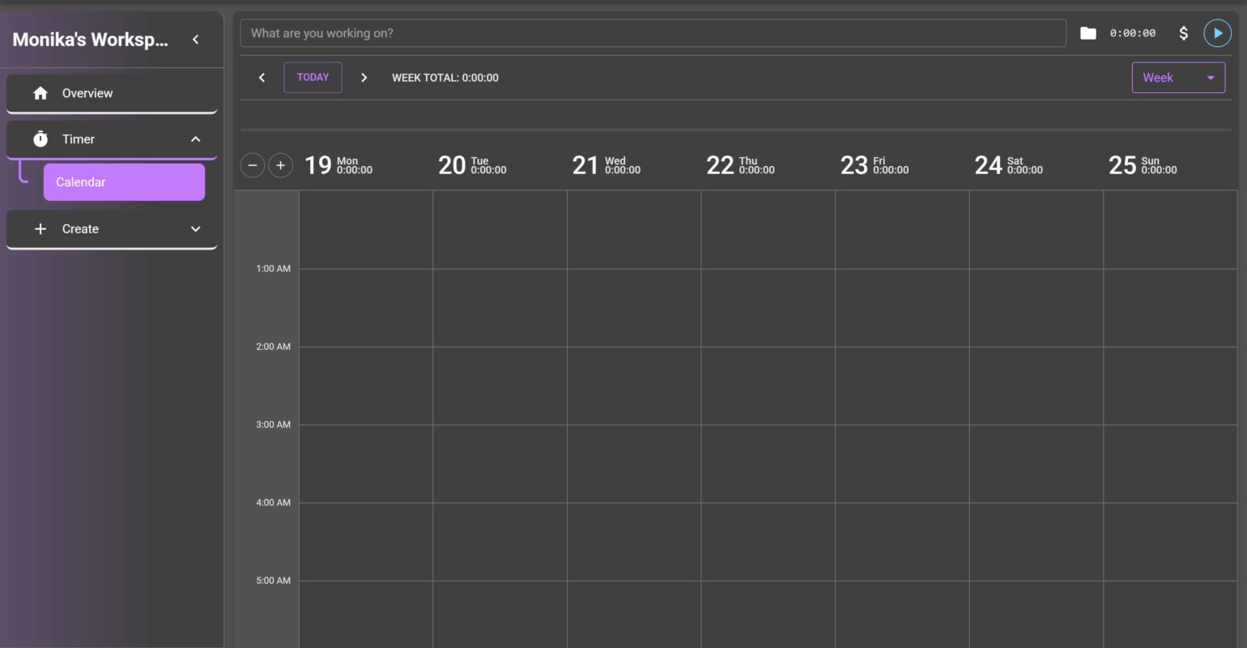Open the Create menu item

pyautogui.click(x=80, y=229)
